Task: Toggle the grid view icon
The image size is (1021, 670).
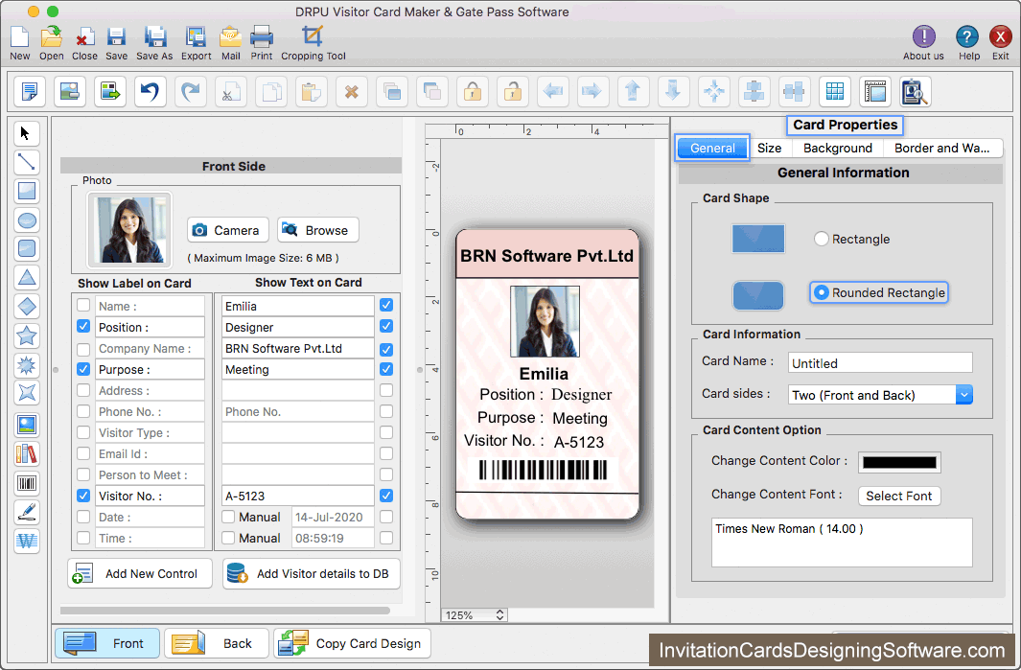Action: 835,91
